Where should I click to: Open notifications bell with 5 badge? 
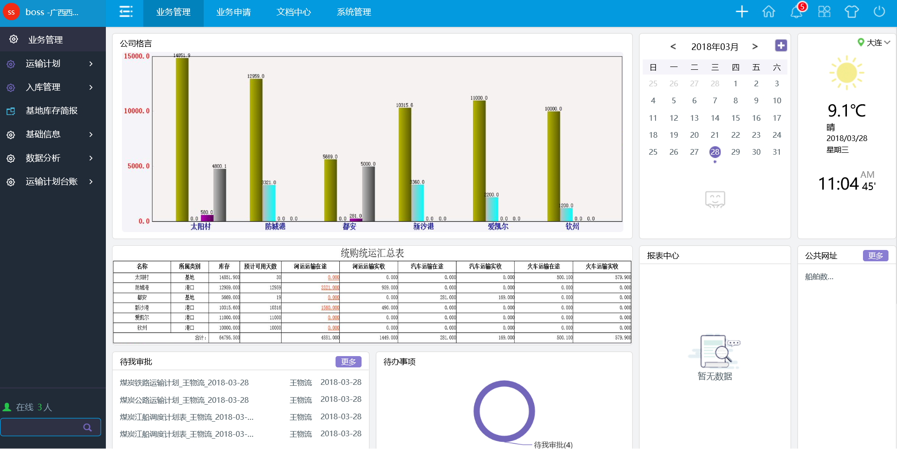coord(796,12)
